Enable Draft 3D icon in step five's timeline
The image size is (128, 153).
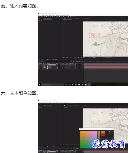pos(74,61)
